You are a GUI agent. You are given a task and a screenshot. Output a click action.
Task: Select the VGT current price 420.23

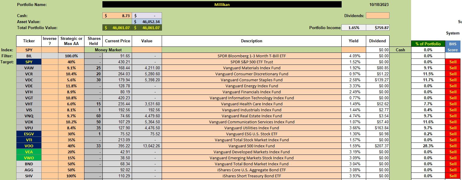pyautogui.click(x=117, y=98)
